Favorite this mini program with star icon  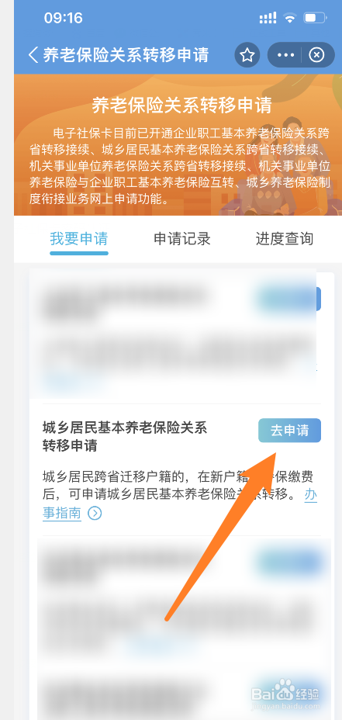tap(247, 56)
